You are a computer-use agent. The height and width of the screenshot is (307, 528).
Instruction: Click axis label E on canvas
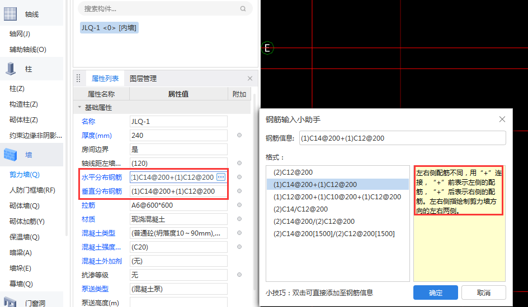pos(267,48)
